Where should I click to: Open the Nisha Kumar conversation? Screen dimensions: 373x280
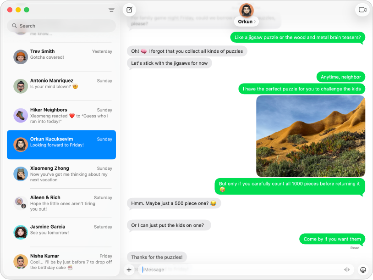pyautogui.click(x=61, y=262)
